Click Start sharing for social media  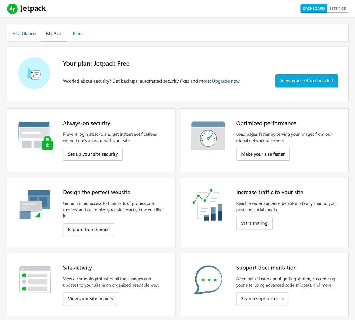(x=254, y=223)
